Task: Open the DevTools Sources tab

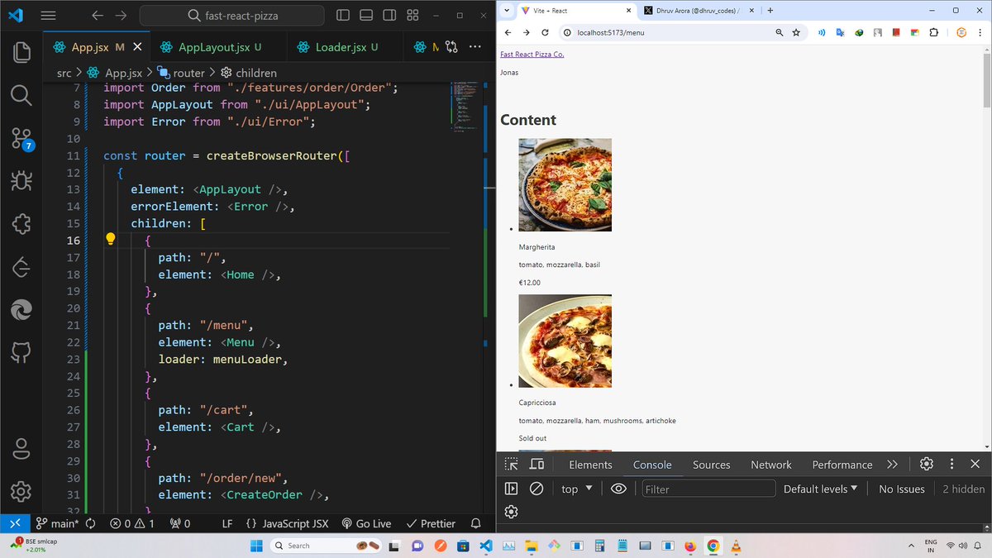Action: click(711, 465)
